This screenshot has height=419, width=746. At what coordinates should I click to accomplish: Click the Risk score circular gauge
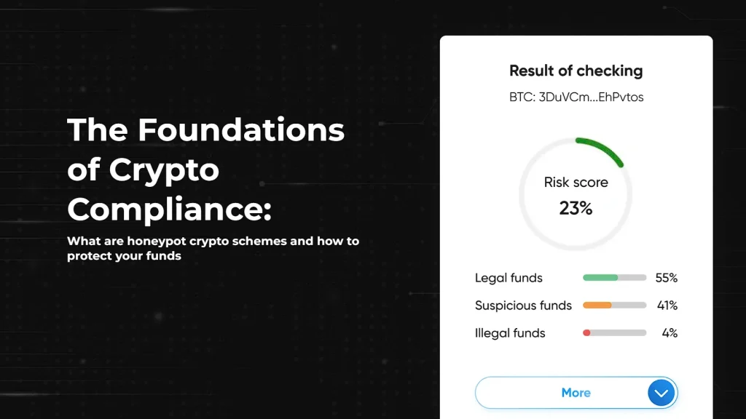(x=576, y=193)
